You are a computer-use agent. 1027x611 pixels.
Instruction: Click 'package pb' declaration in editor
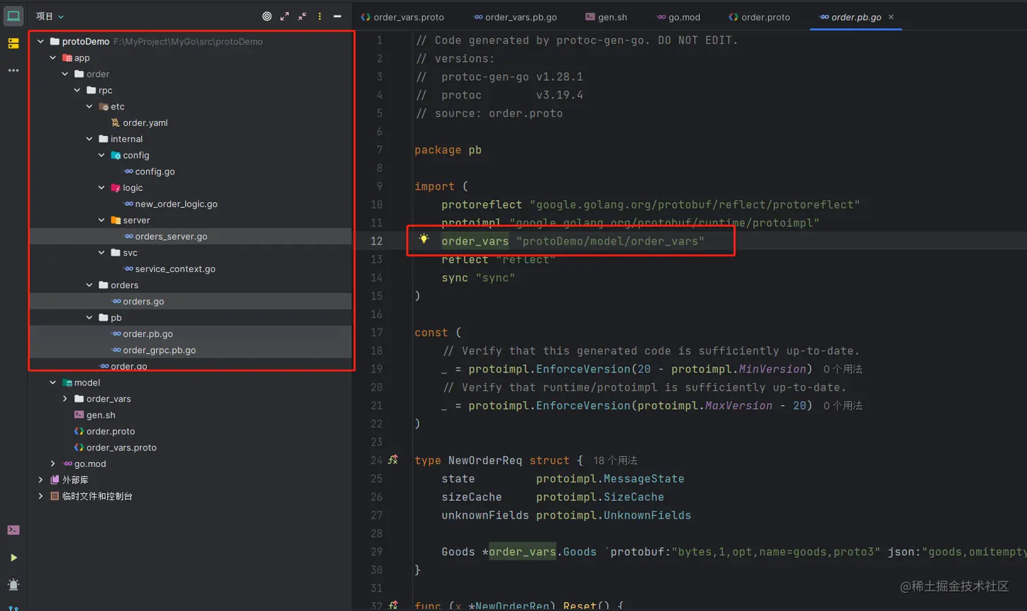(448, 150)
